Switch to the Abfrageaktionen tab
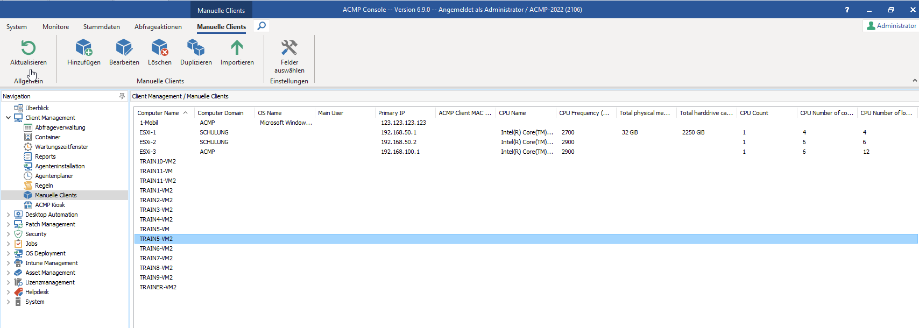The height and width of the screenshot is (328, 919). [158, 27]
